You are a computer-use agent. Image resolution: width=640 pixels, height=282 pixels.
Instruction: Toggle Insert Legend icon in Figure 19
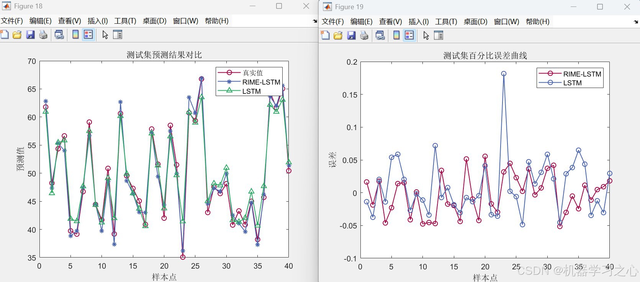pos(409,36)
